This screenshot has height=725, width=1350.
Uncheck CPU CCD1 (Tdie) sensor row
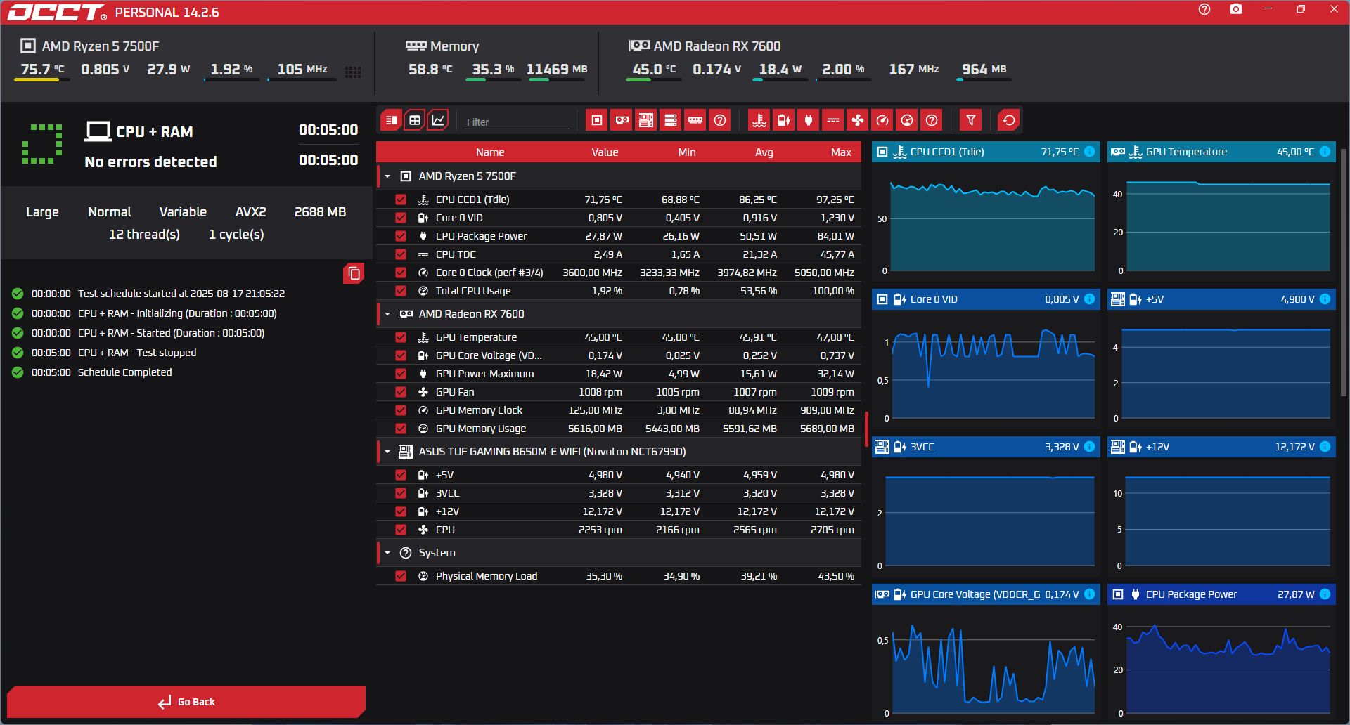[401, 200]
